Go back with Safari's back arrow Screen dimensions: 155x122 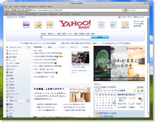point(6,10)
